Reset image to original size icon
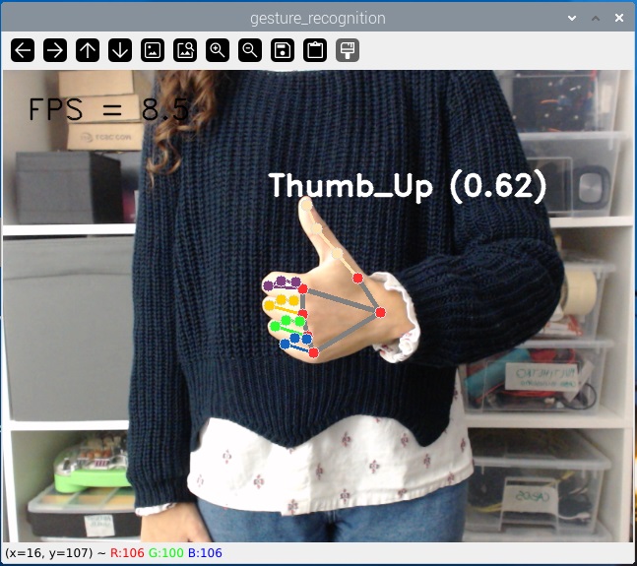 pos(153,50)
